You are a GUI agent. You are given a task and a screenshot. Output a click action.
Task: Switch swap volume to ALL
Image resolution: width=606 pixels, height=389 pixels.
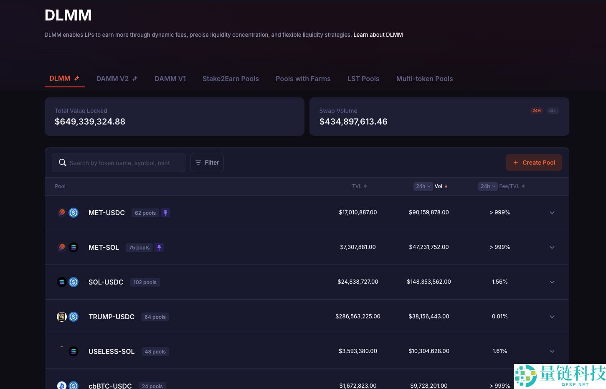coord(553,111)
